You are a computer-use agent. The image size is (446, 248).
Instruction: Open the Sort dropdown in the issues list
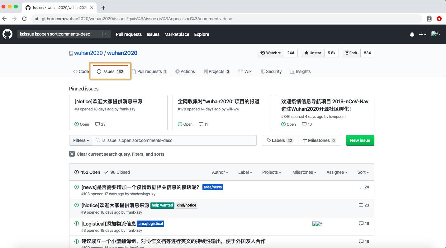pyautogui.click(x=363, y=172)
